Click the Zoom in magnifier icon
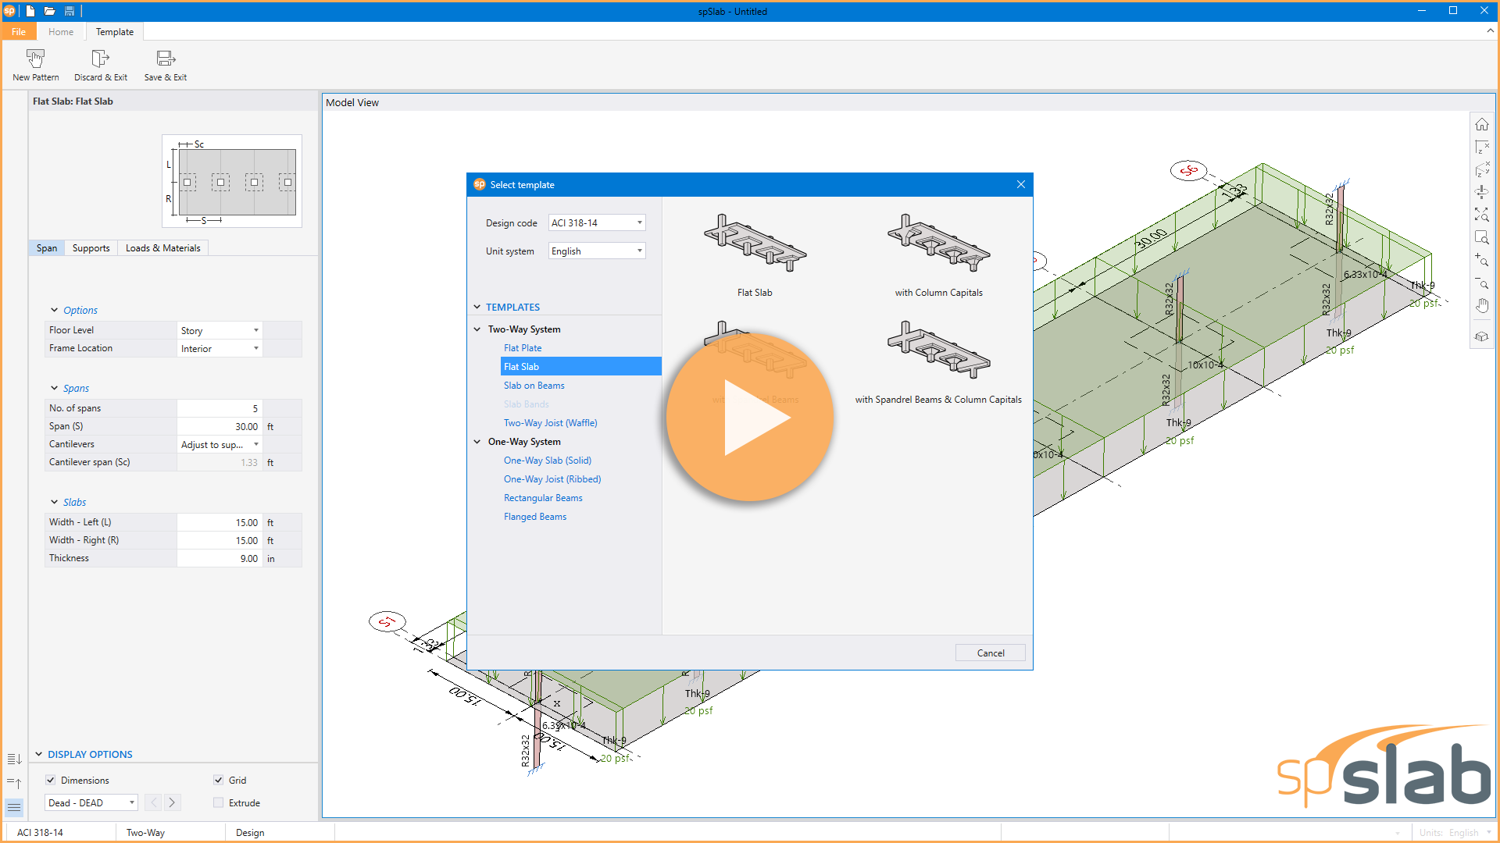 click(1481, 259)
